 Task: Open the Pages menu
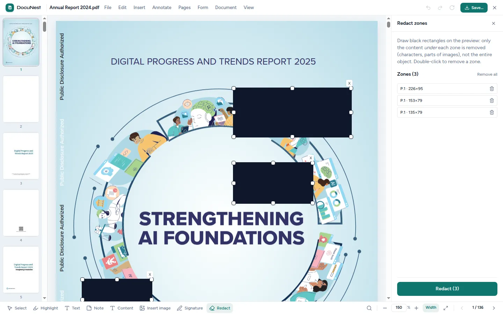tap(184, 8)
